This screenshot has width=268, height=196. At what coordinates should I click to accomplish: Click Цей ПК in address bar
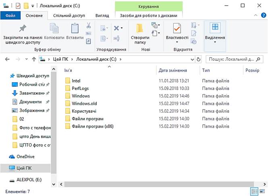tap(60, 59)
